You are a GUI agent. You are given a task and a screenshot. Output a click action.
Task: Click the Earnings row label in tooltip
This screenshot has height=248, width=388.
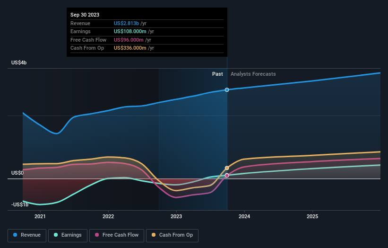click(x=80, y=31)
